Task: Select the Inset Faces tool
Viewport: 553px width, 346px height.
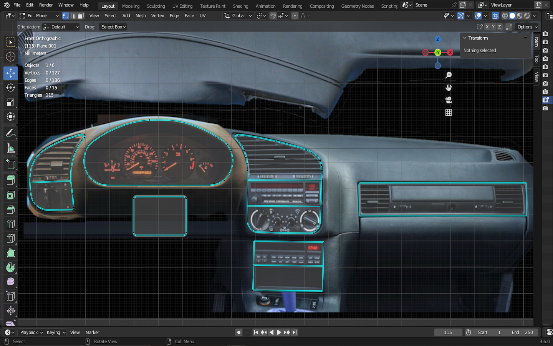Action: 11,195
